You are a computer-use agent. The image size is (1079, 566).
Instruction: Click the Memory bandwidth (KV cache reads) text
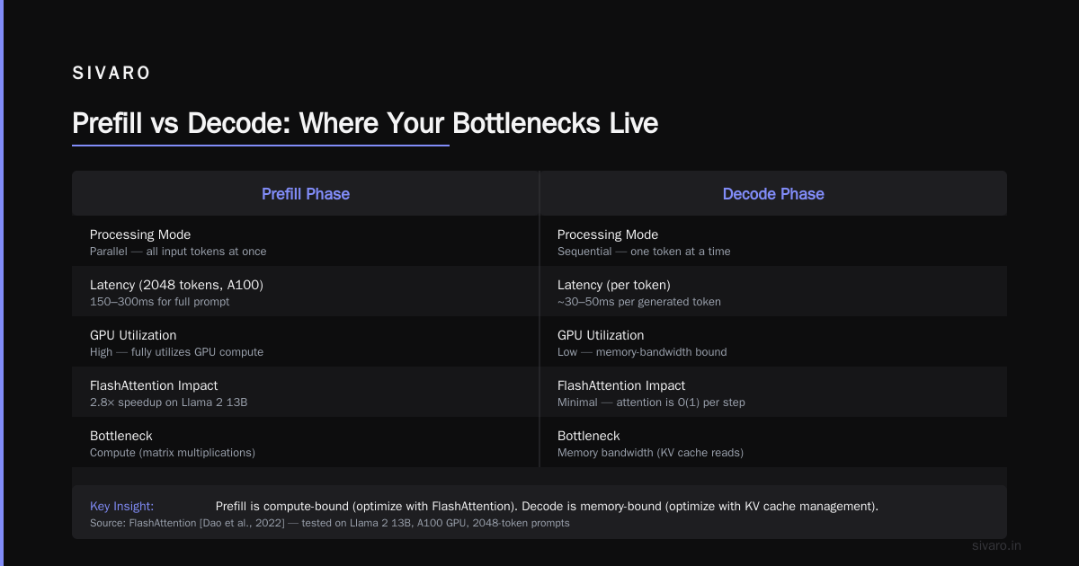650,453
